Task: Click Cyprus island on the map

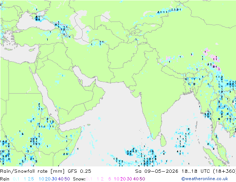Action: tap(32, 50)
